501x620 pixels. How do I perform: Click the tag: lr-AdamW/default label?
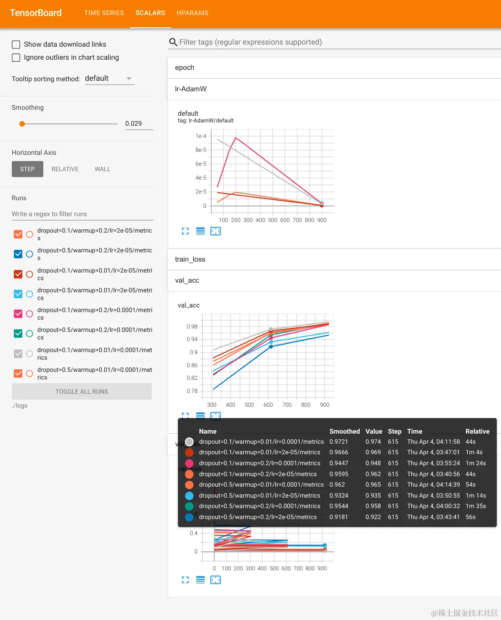coord(206,121)
